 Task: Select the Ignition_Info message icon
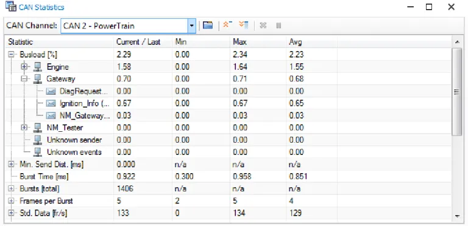coord(51,103)
